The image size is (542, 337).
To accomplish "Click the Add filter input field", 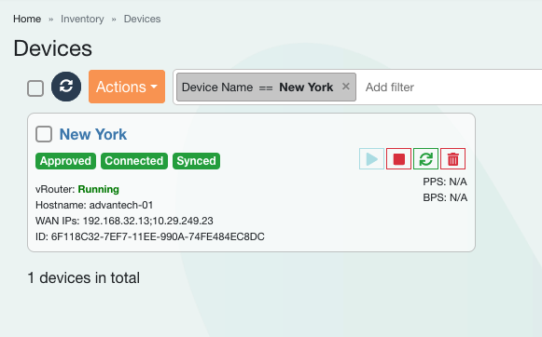I will [x=451, y=87].
